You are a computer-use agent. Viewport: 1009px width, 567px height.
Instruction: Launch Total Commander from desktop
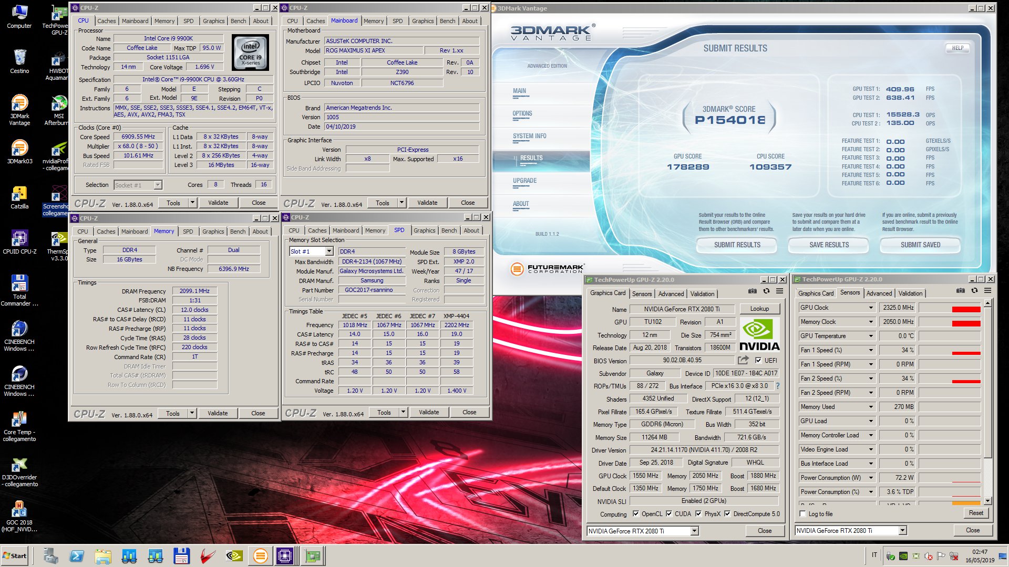point(19,290)
